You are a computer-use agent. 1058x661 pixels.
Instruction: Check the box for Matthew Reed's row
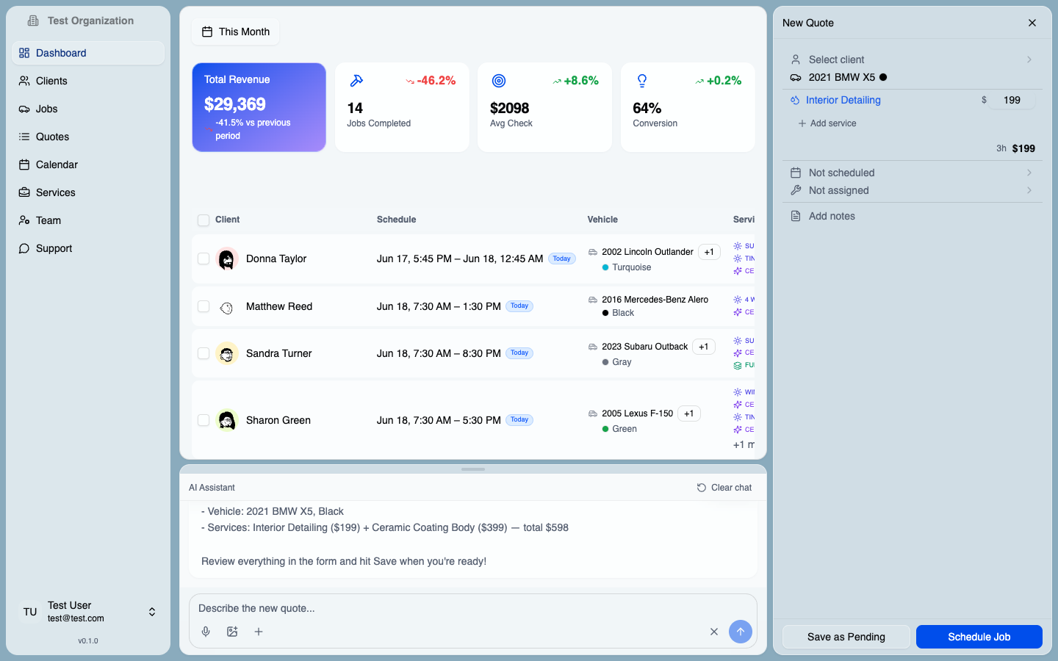[204, 306]
